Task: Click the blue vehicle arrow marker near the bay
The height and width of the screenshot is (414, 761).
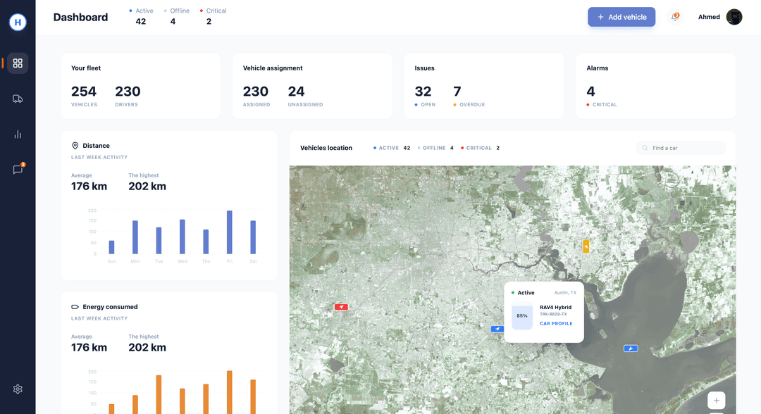Action: pos(630,348)
